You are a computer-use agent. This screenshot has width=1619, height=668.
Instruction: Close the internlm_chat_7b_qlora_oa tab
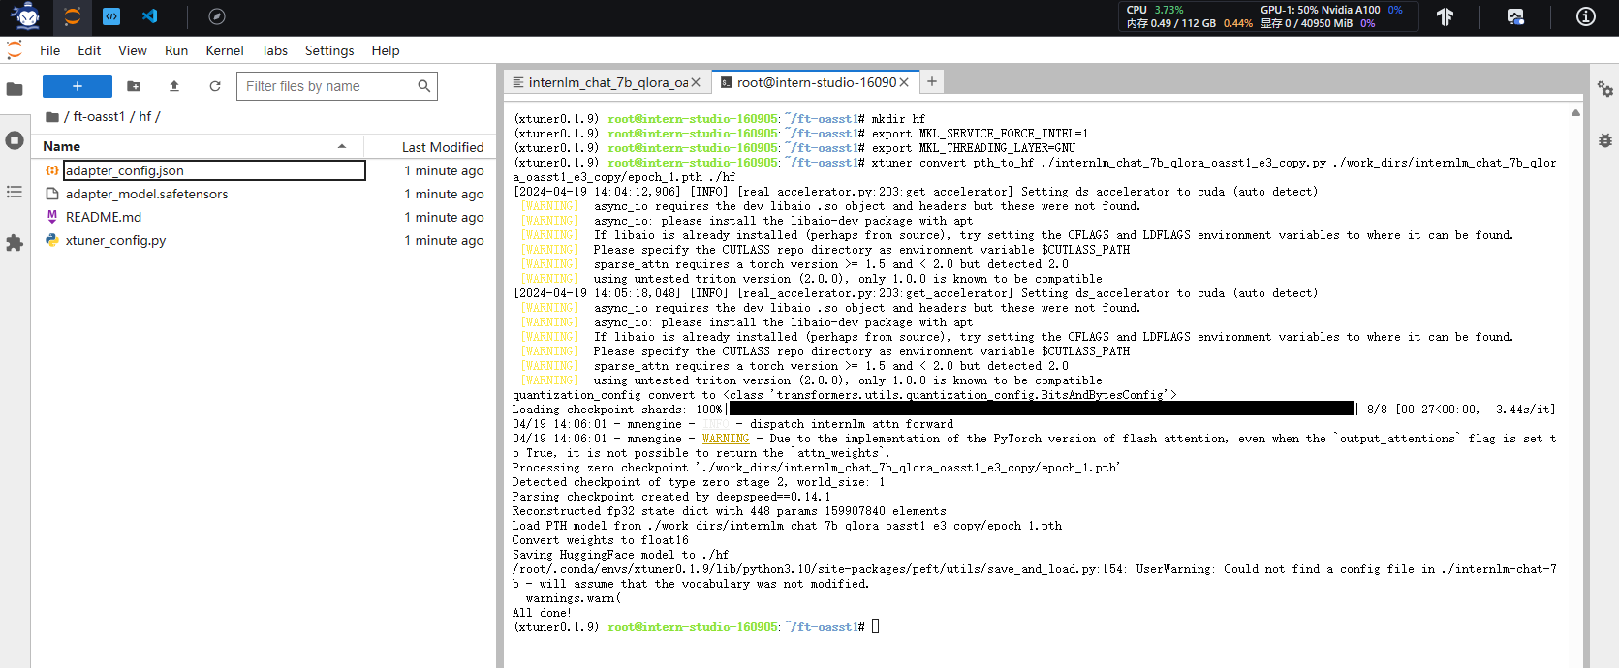[x=696, y=82]
